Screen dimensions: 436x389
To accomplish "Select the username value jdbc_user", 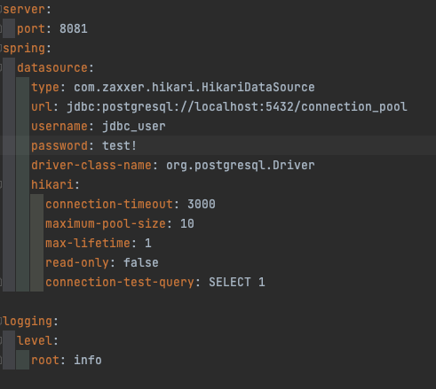I will pyautogui.click(x=134, y=127).
